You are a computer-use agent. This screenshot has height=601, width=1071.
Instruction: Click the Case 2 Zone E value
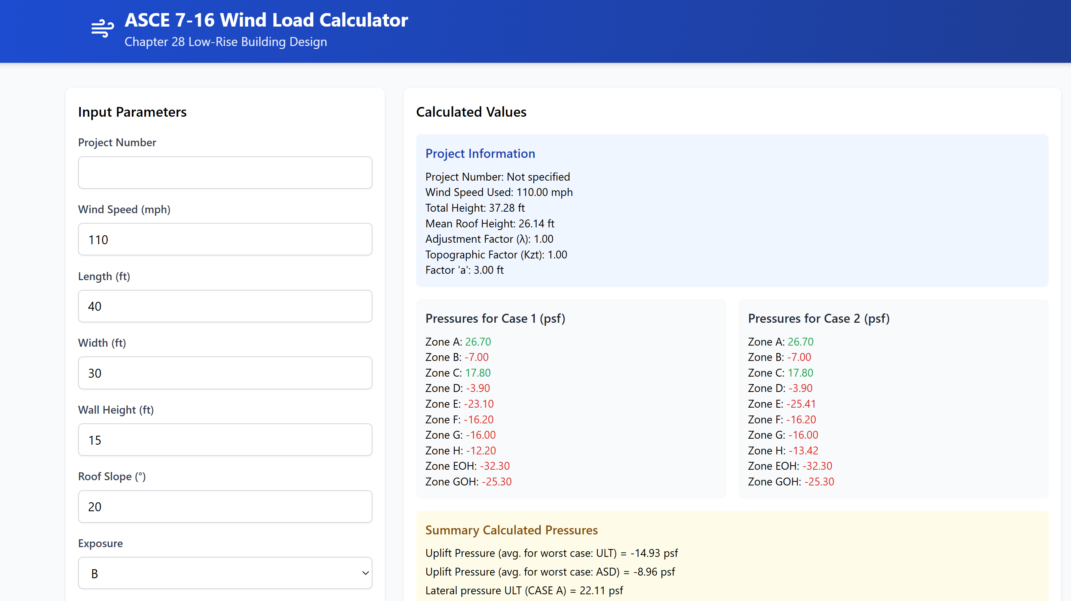coord(801,404)
